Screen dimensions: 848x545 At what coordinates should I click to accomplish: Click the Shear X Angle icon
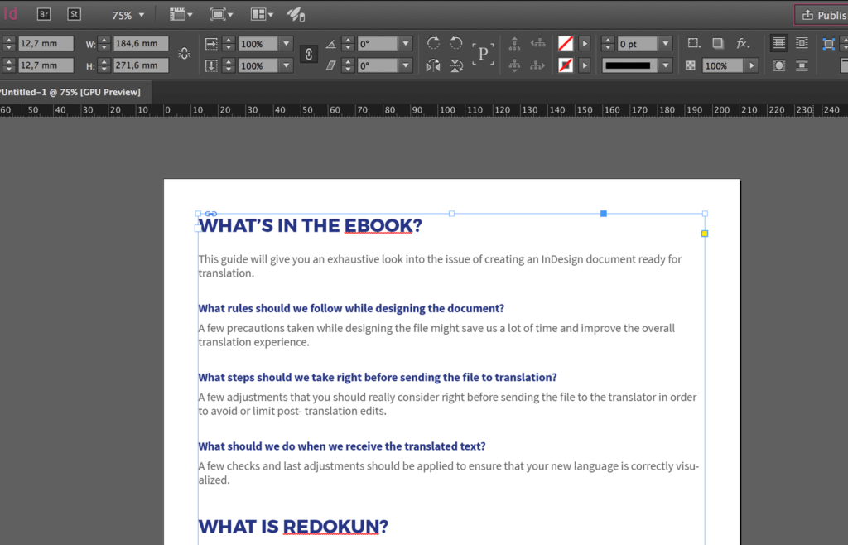tap(331, 65)
